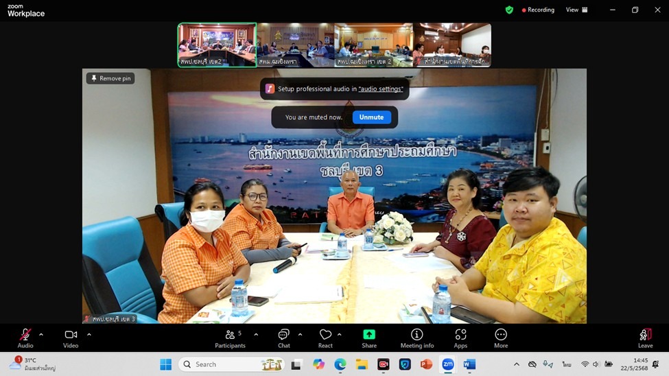The width and height of the screenshot is (669, 376).
Task: Open the Apps panel
Action: 460,338
